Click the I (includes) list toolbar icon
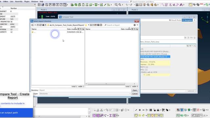 [61, 5]
